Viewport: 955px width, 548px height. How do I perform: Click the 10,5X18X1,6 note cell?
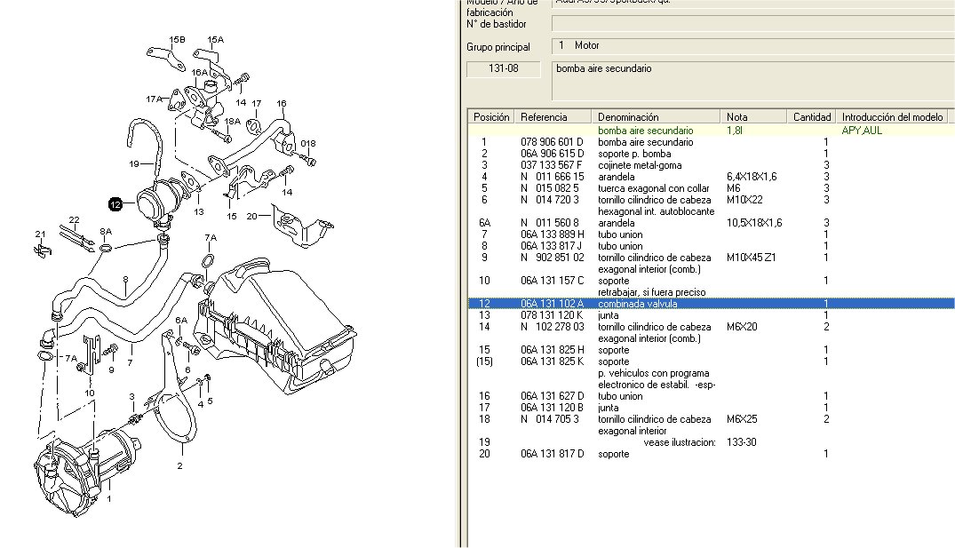tap(754, 223)
